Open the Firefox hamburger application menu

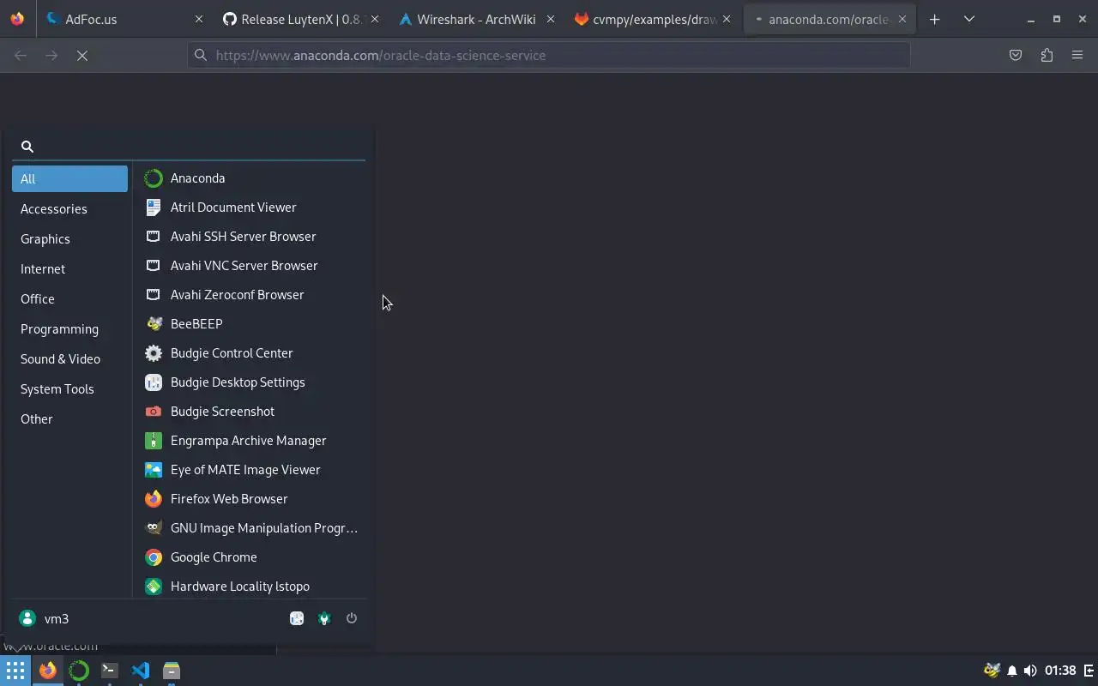1077,55
